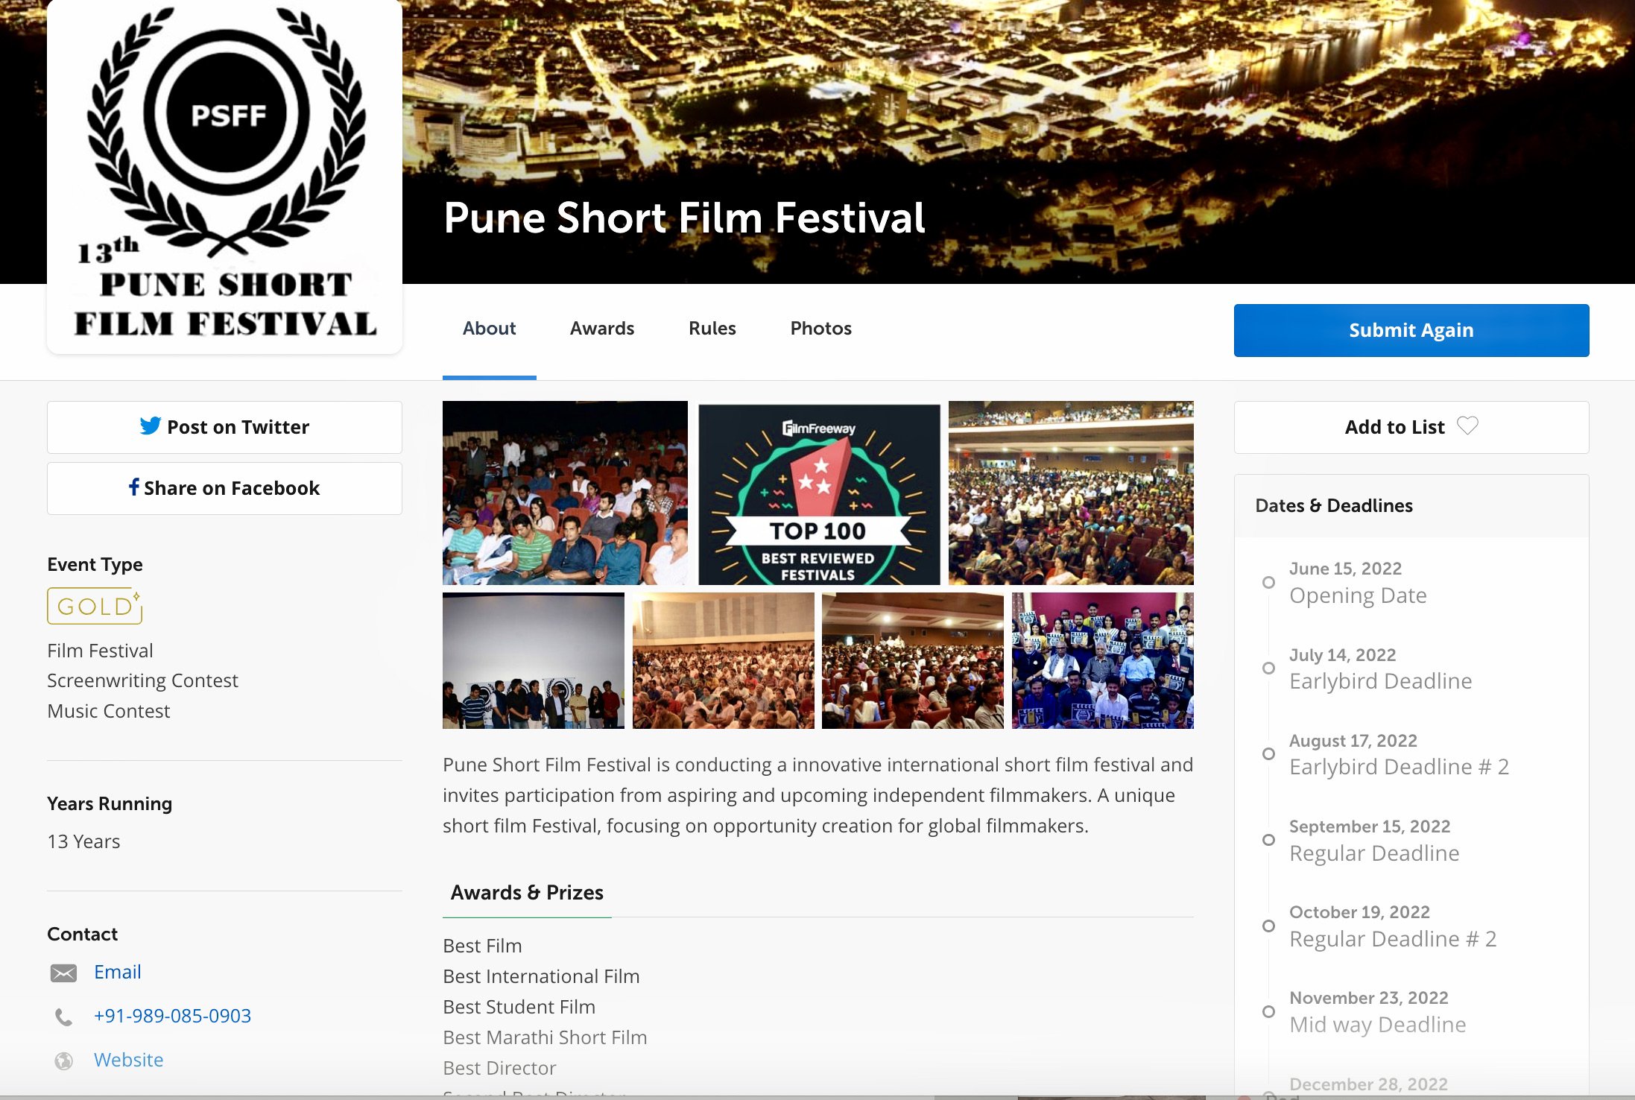Click the Film Festival event type text
Viewport: 1635px width, 1100px height.
coord(100,651)
